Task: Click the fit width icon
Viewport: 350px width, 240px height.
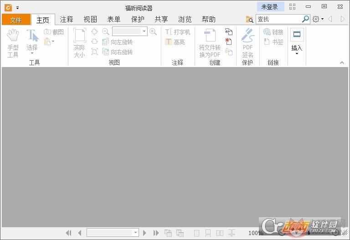Action: tap(94, 42)
